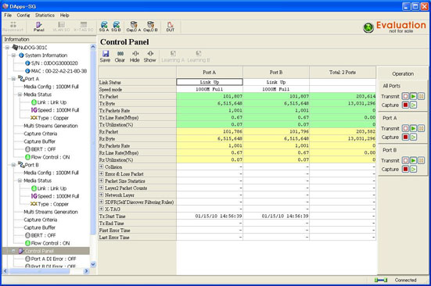Open the Config menu
431x286 pixels.
tap(23, 16)
